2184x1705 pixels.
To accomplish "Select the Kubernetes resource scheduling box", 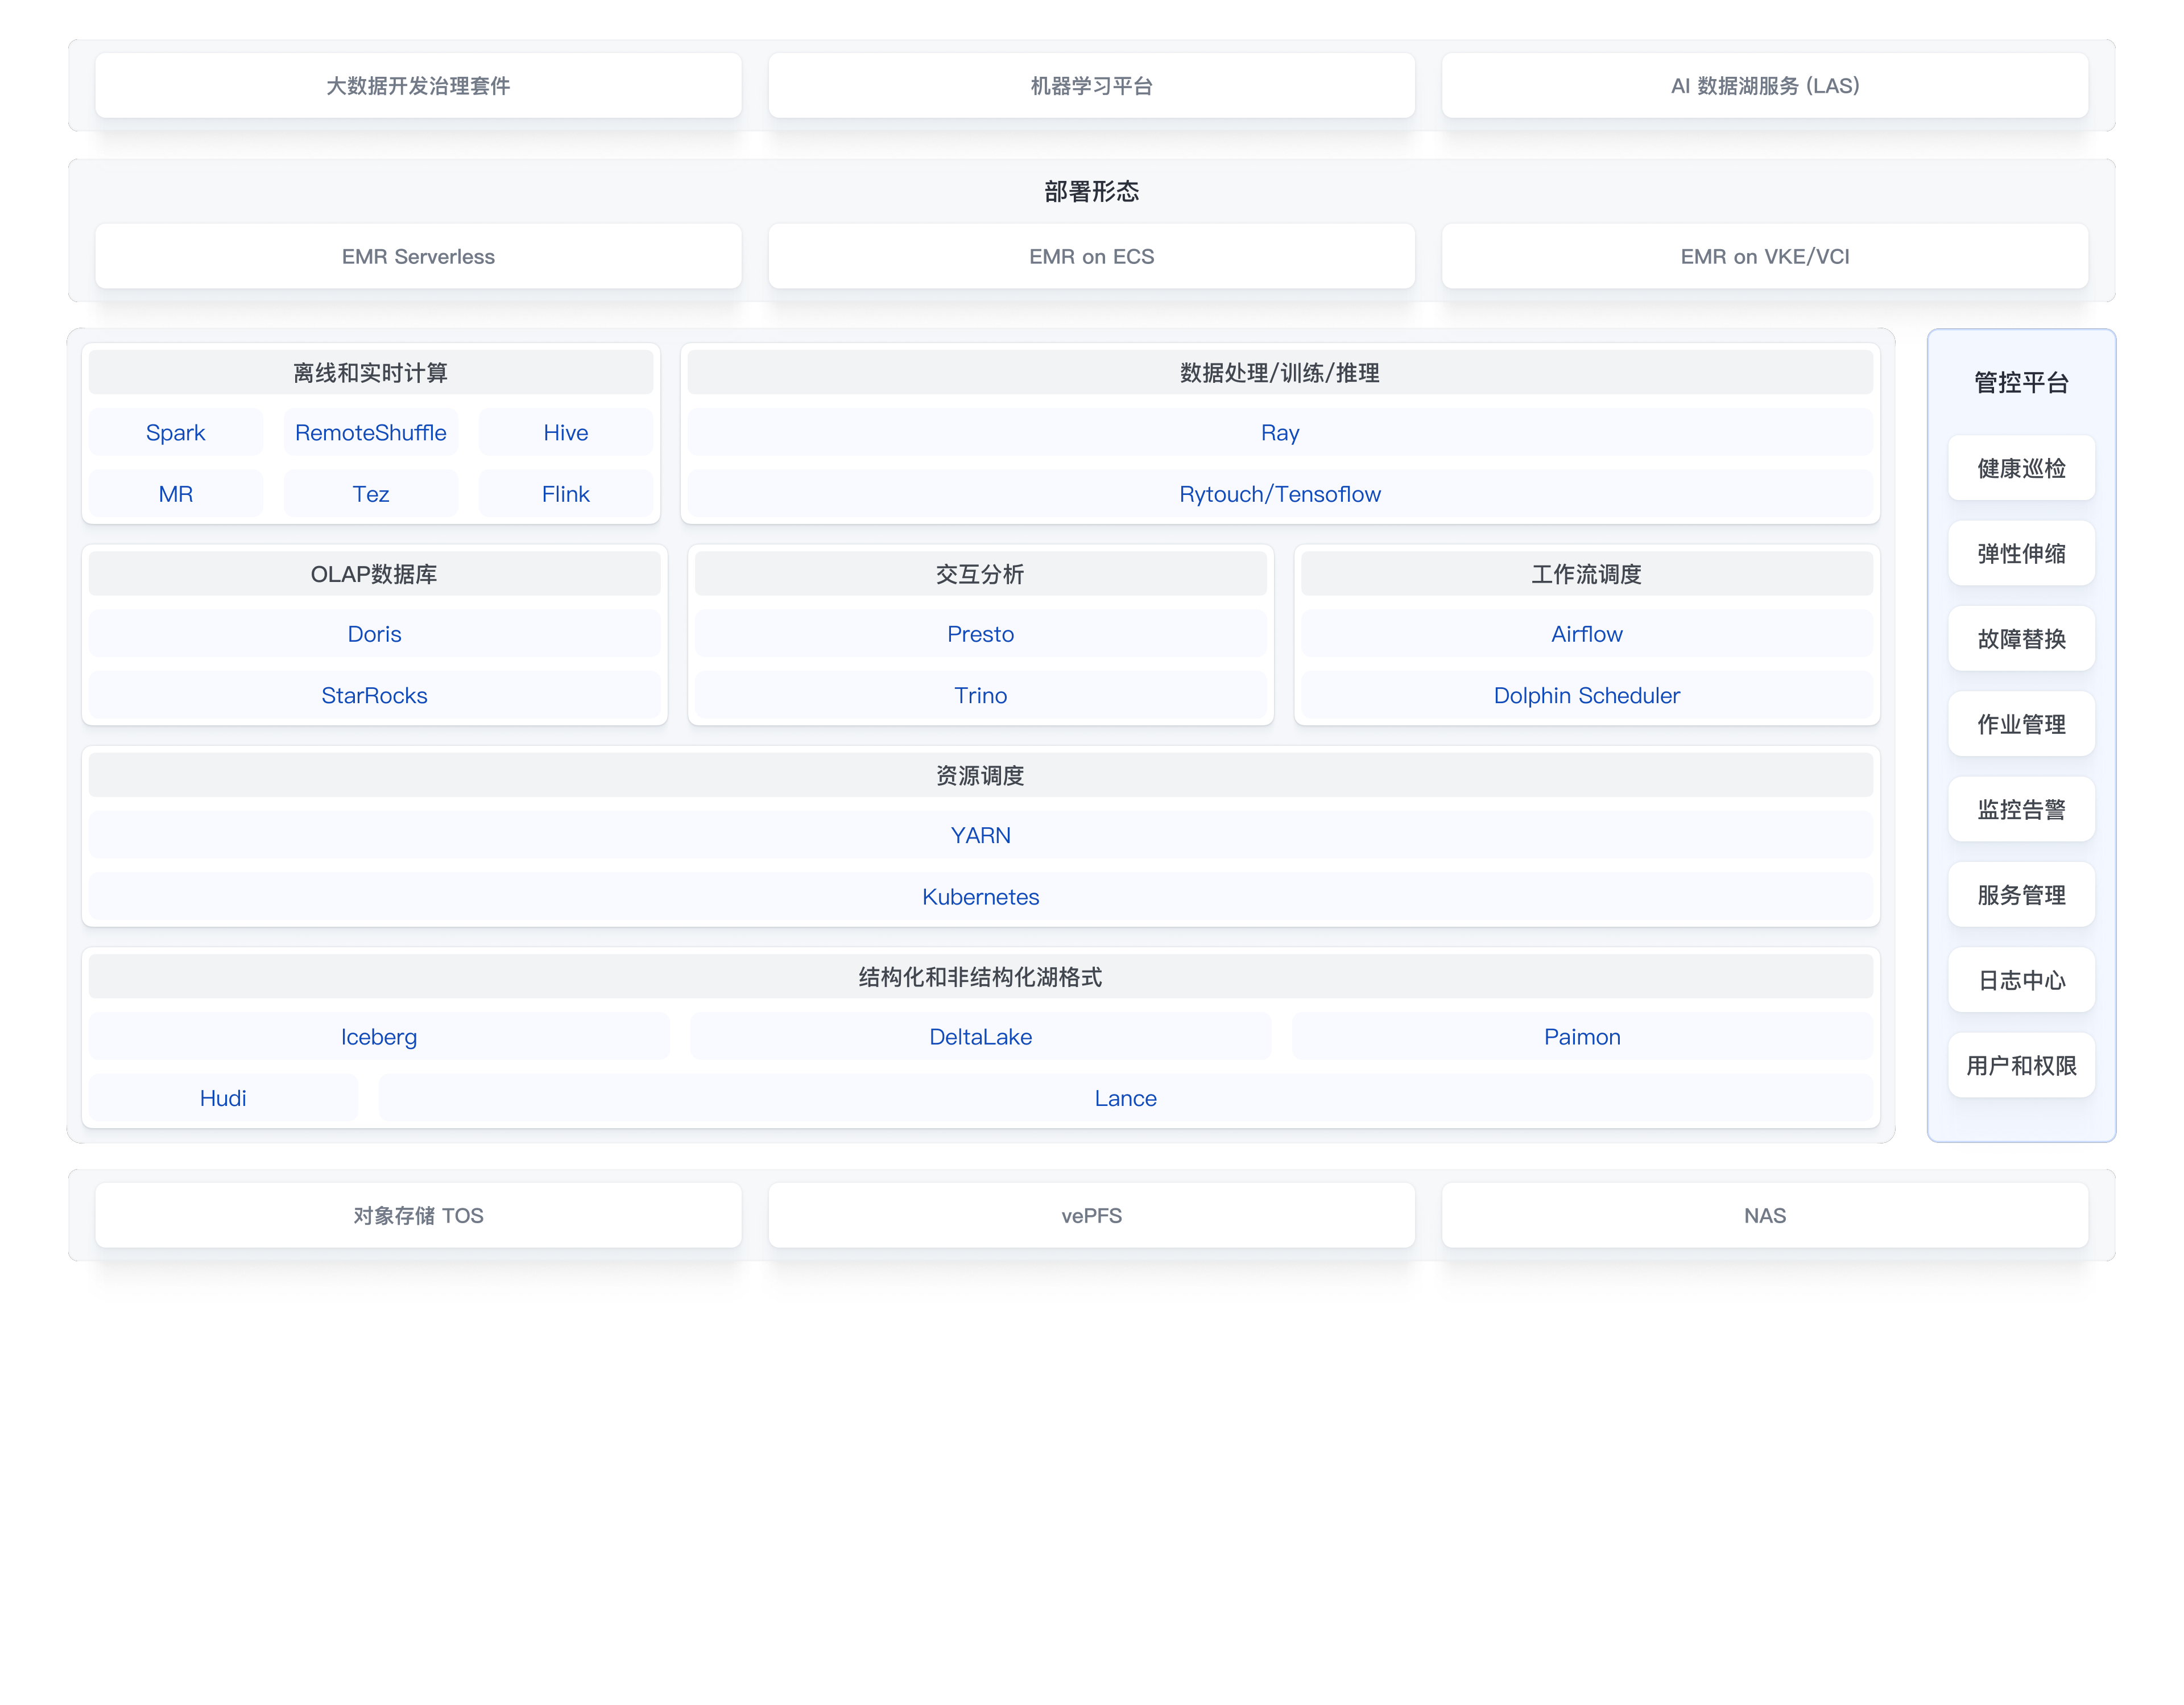I will 980,896.
